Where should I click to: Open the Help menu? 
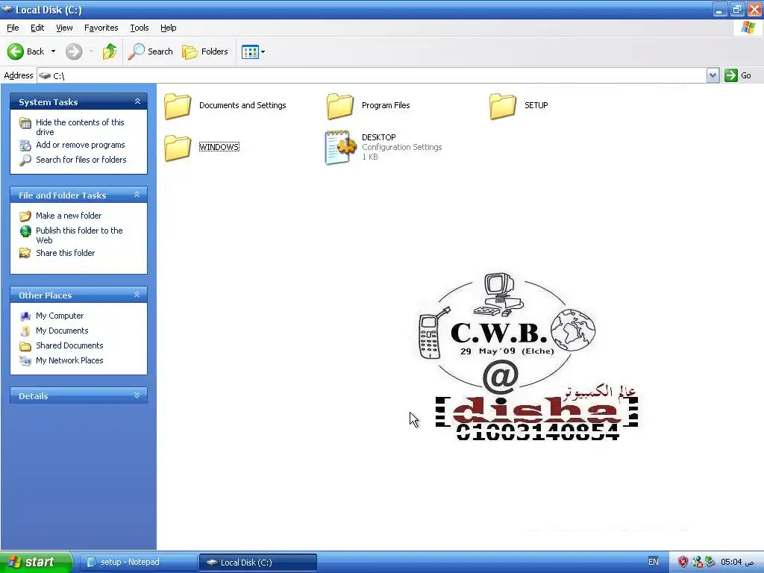pyautogui.click(x=168, y=28)
